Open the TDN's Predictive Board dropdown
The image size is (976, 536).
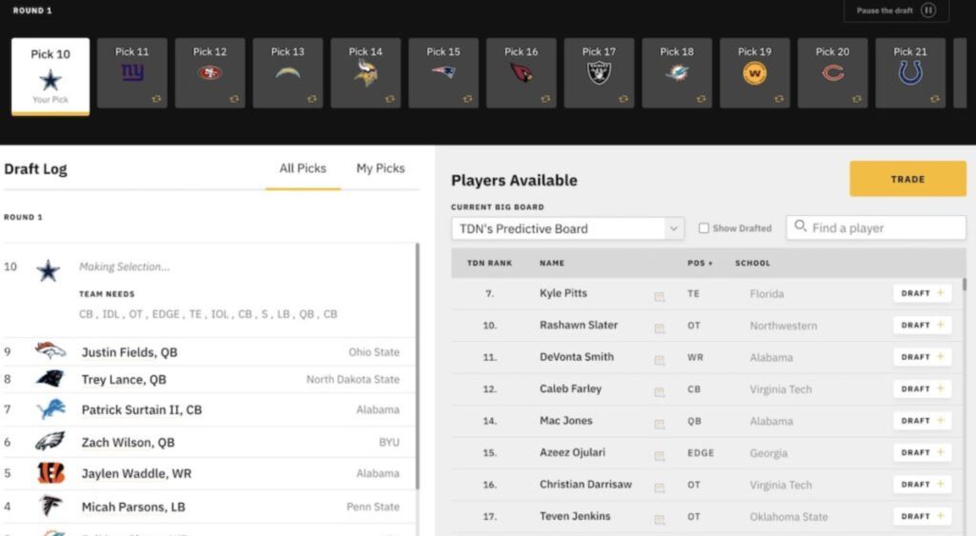click(x=568, y=228)
